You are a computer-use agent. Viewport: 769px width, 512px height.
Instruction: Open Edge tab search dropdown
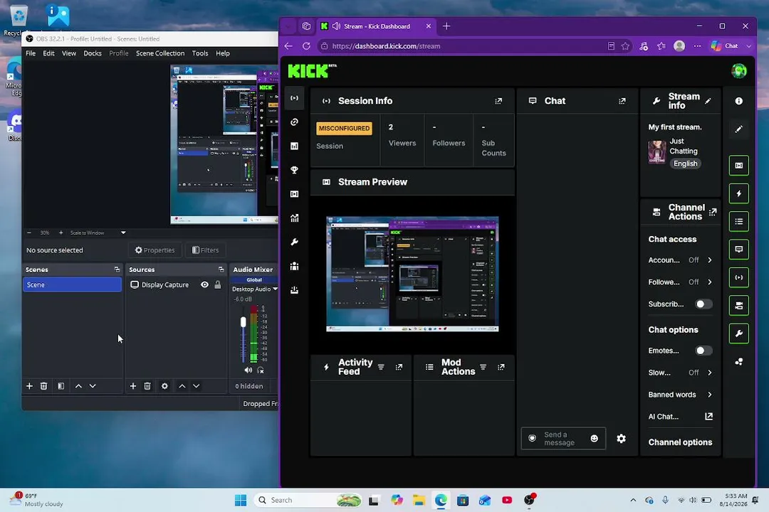pyautogui.click(x=288, y=26)
